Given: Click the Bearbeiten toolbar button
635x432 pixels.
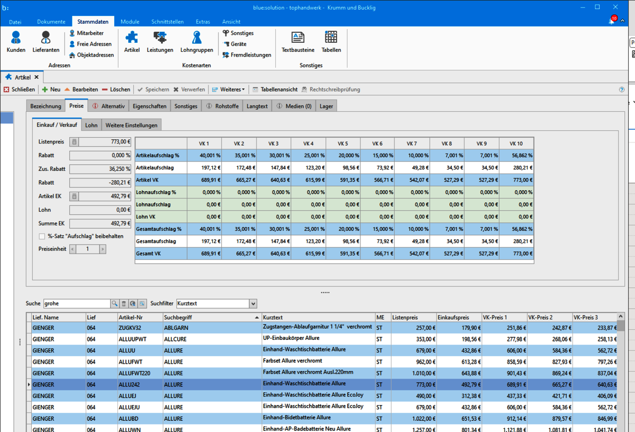Looking at the screenshot, I should coord(81,89).
